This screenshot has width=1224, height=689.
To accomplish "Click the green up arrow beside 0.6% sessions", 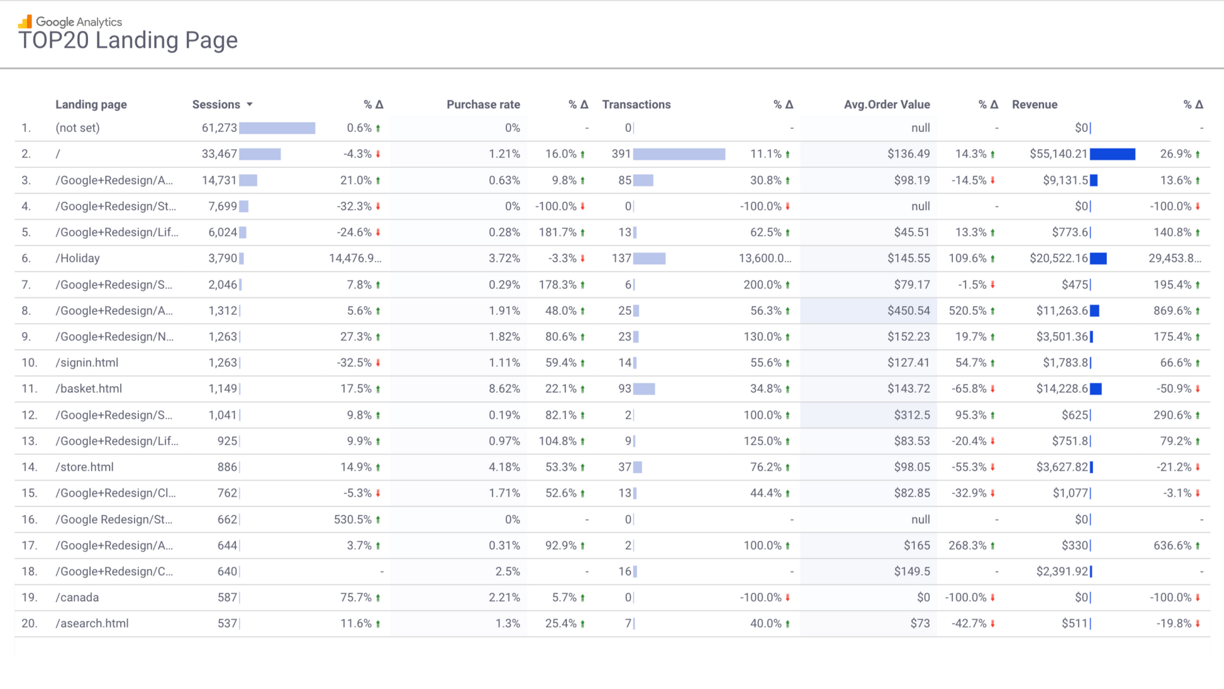I will 378,128.
